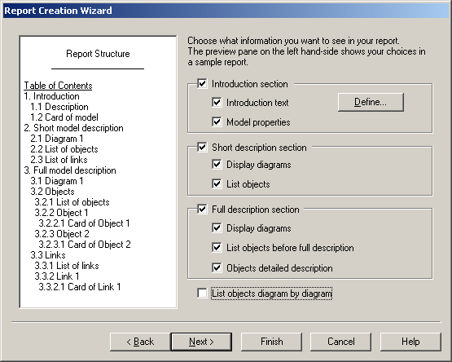This screenshot has height=362, width=452.
Task: Open the Define... introduction text dialog
Action: coord(371,102)
